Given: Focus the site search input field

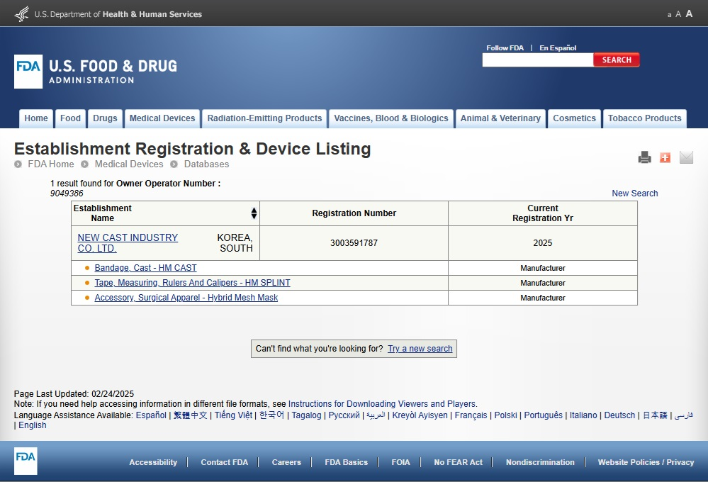Looking at the screenshot, I should pyautogui.click(x=537, y=60).
